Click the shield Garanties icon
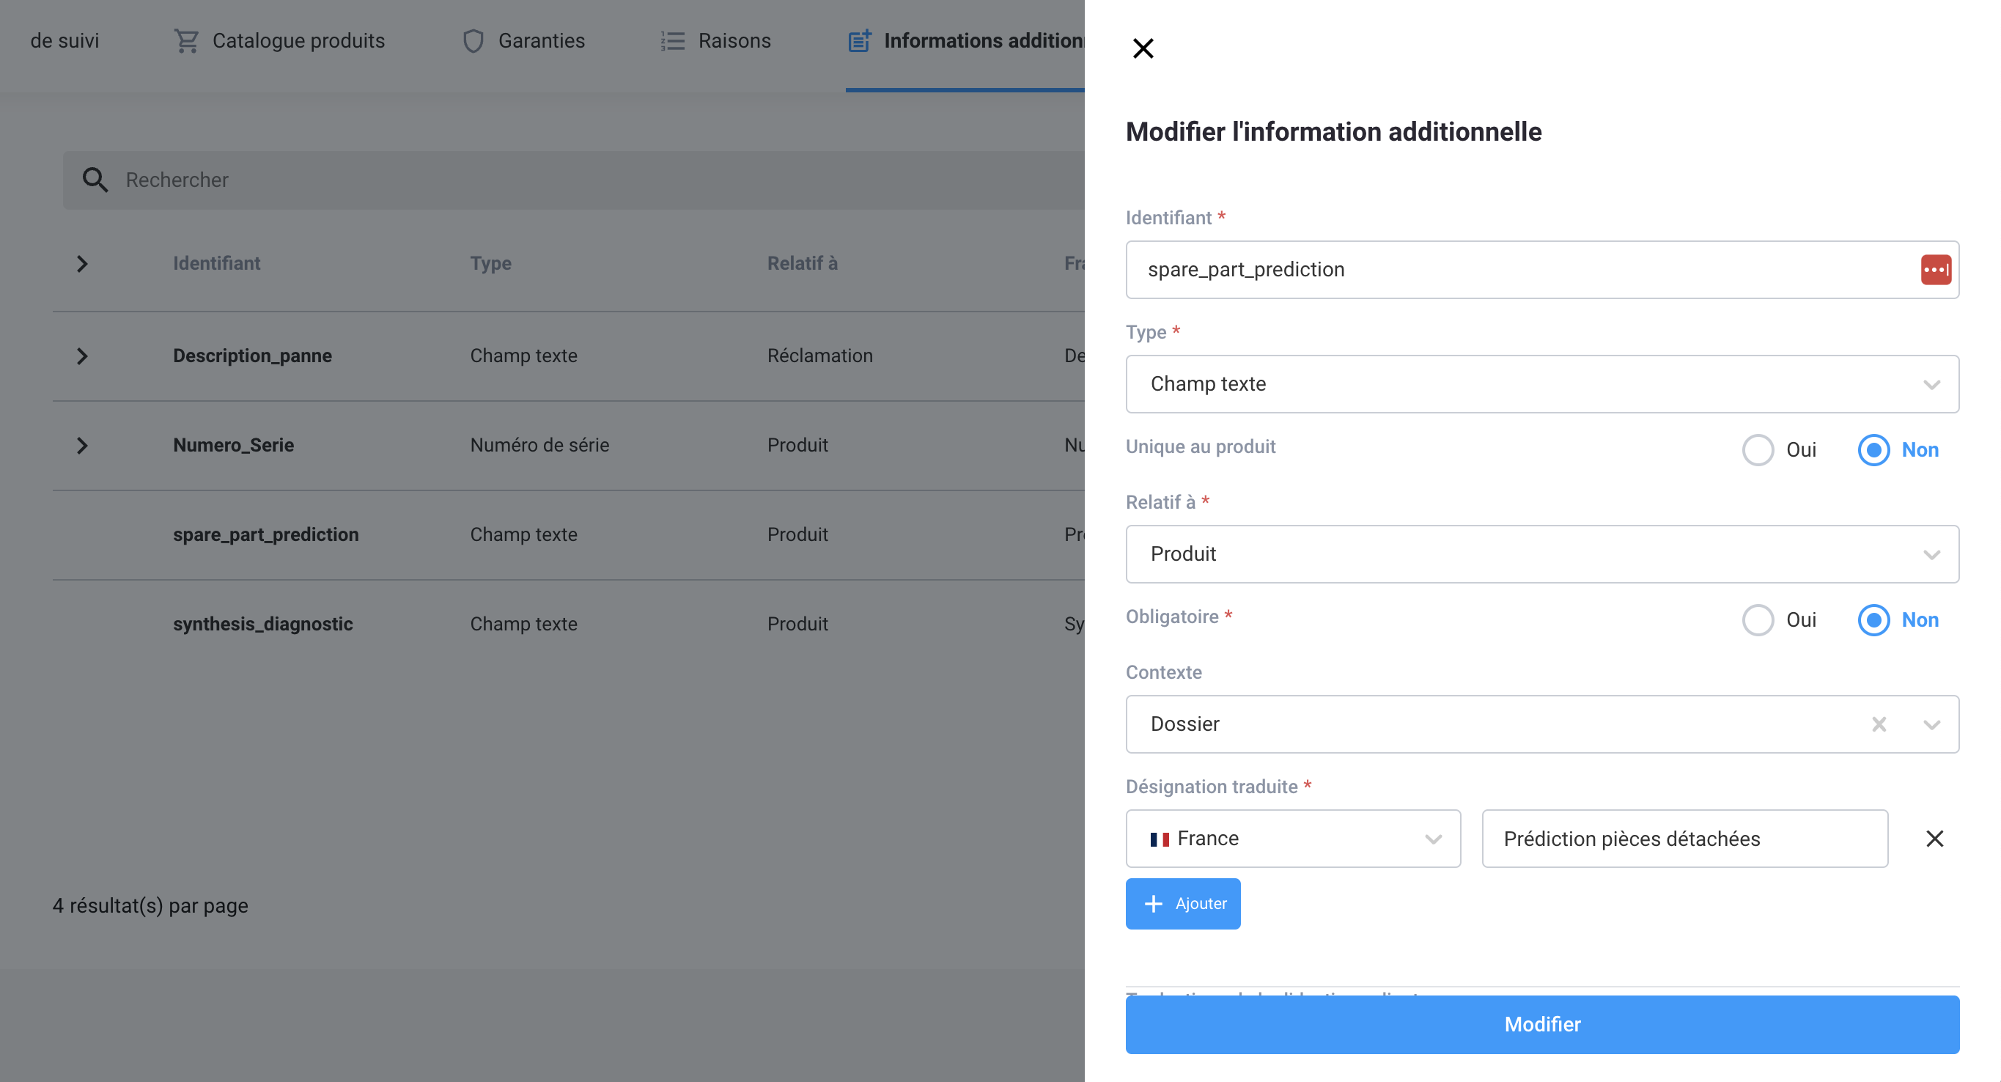Viewport: 2001px width, 1082px height. click(x=473, y=40)
